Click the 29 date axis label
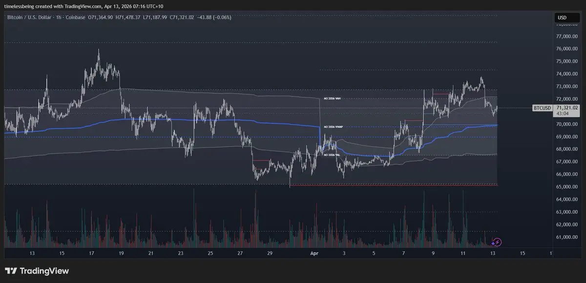 point(270,254)
